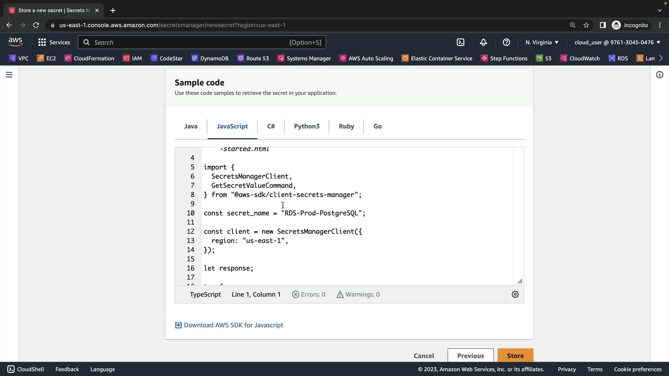
Task: Show more favorites bar shortcuts arrow
Action: coord(661,58)
